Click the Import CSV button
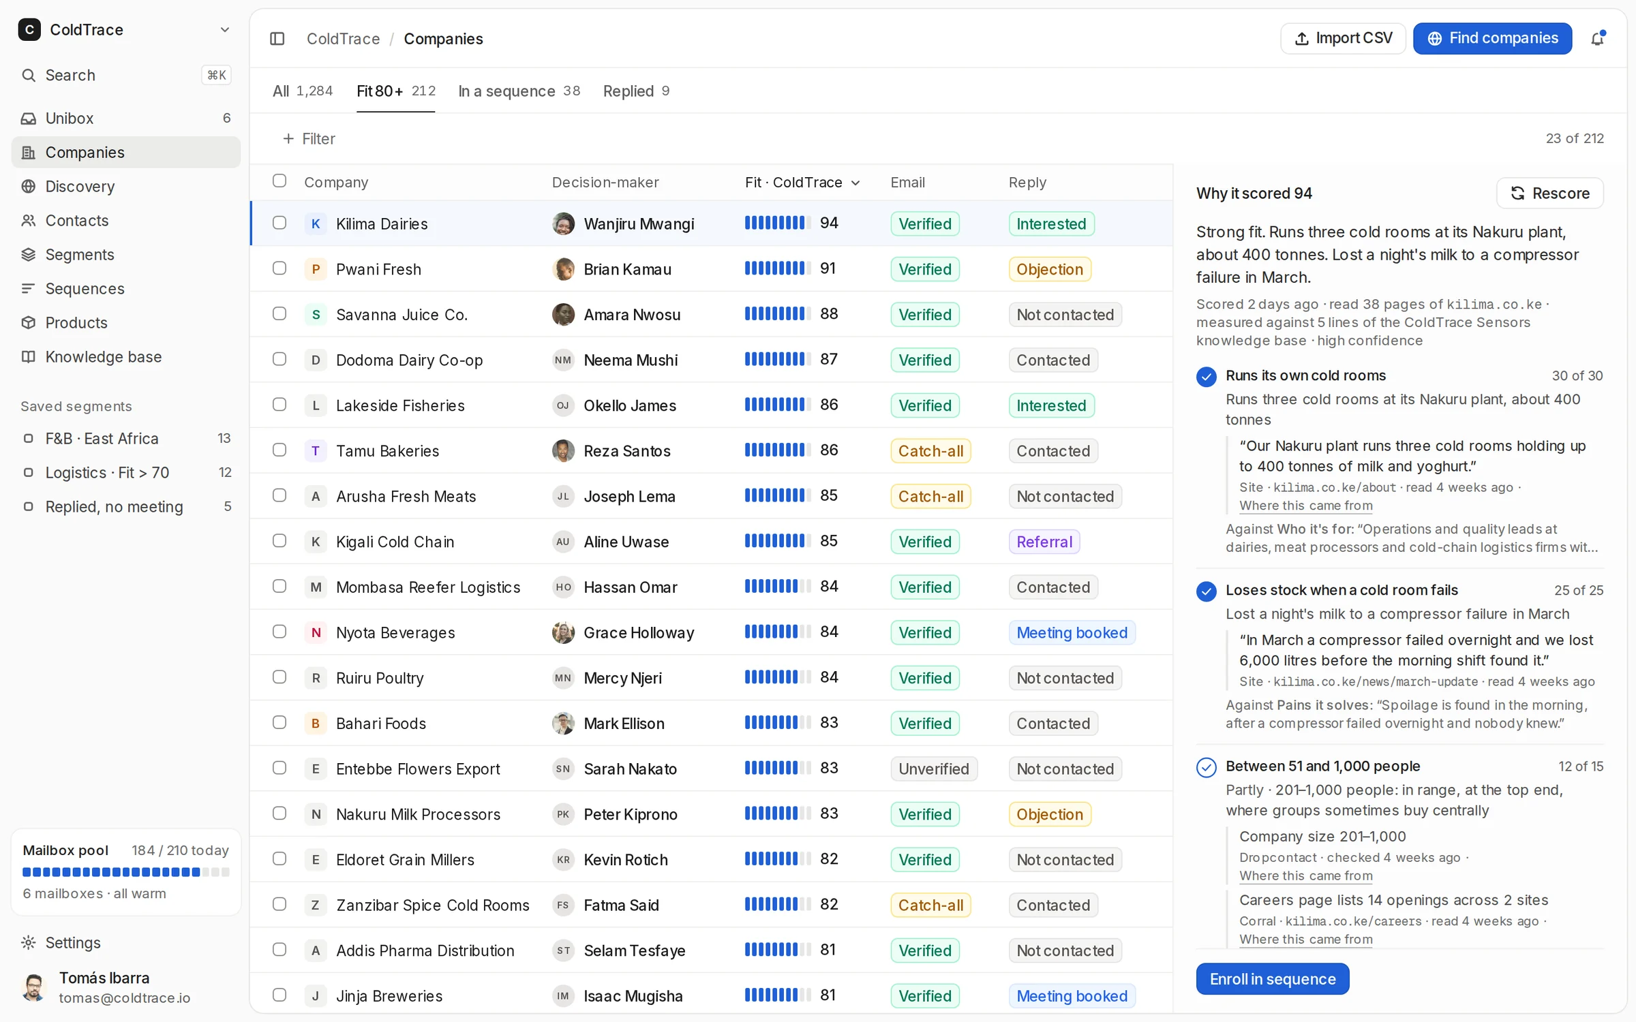 (1343, 39)
